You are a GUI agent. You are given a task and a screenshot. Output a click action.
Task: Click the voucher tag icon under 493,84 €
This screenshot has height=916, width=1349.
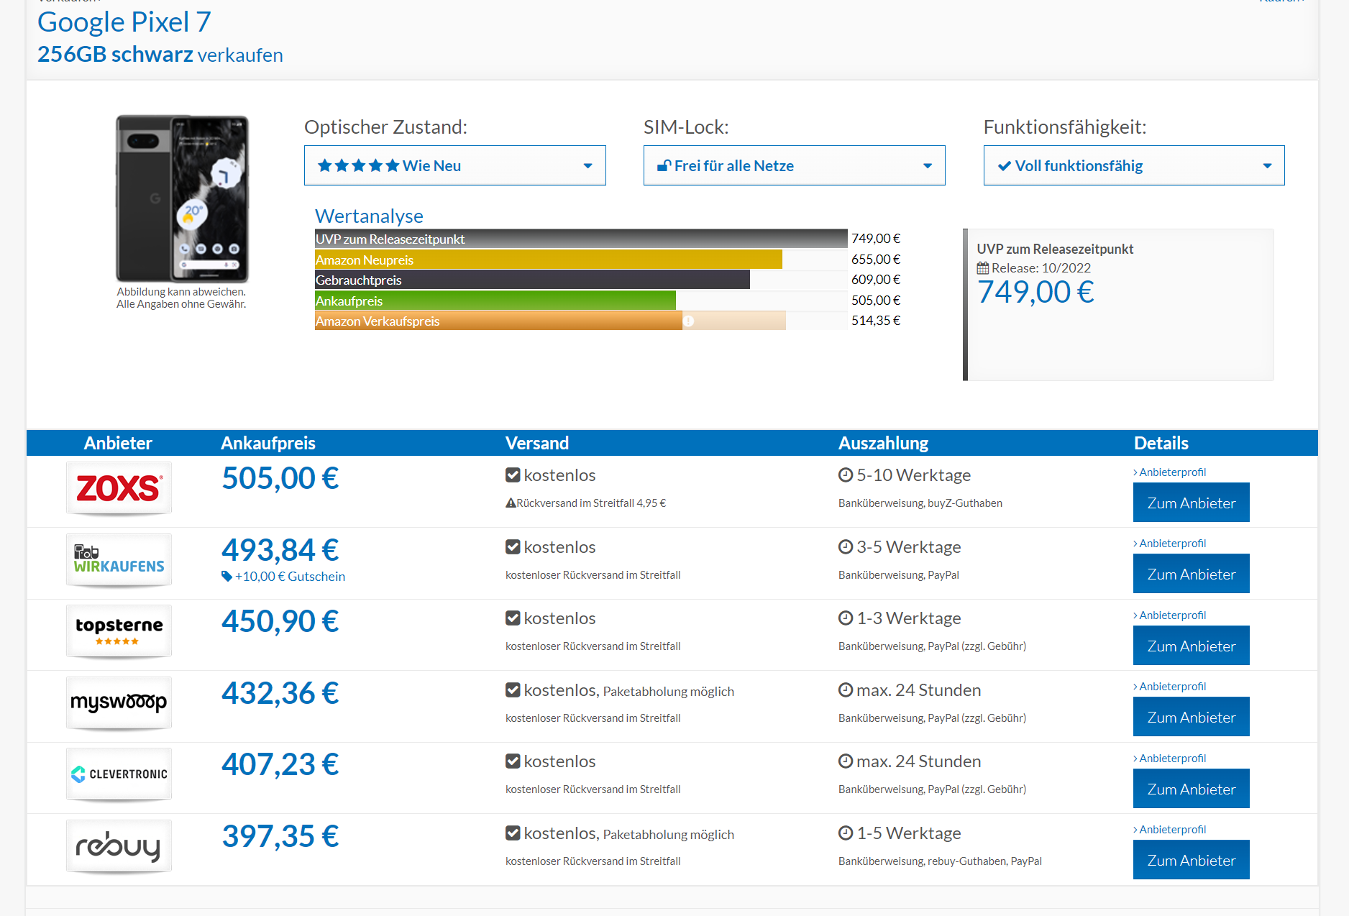(227, 576)
